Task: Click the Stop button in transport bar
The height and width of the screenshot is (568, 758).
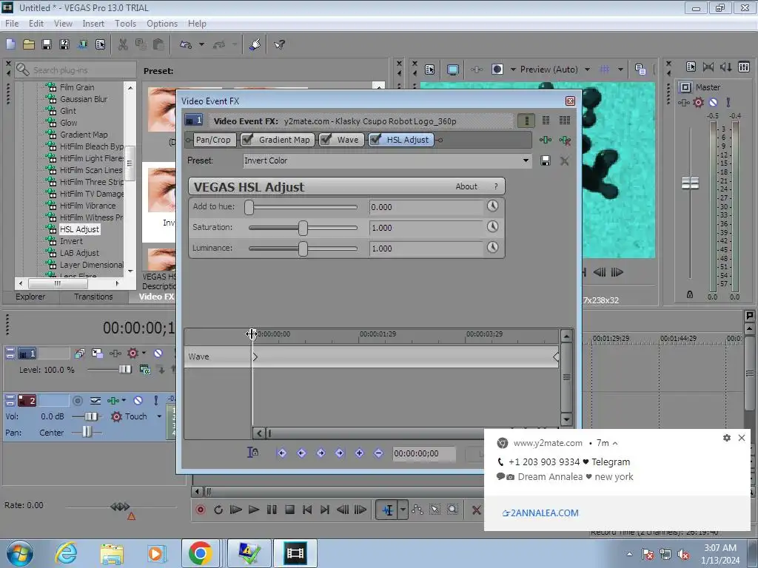Action: coord(289,510)
